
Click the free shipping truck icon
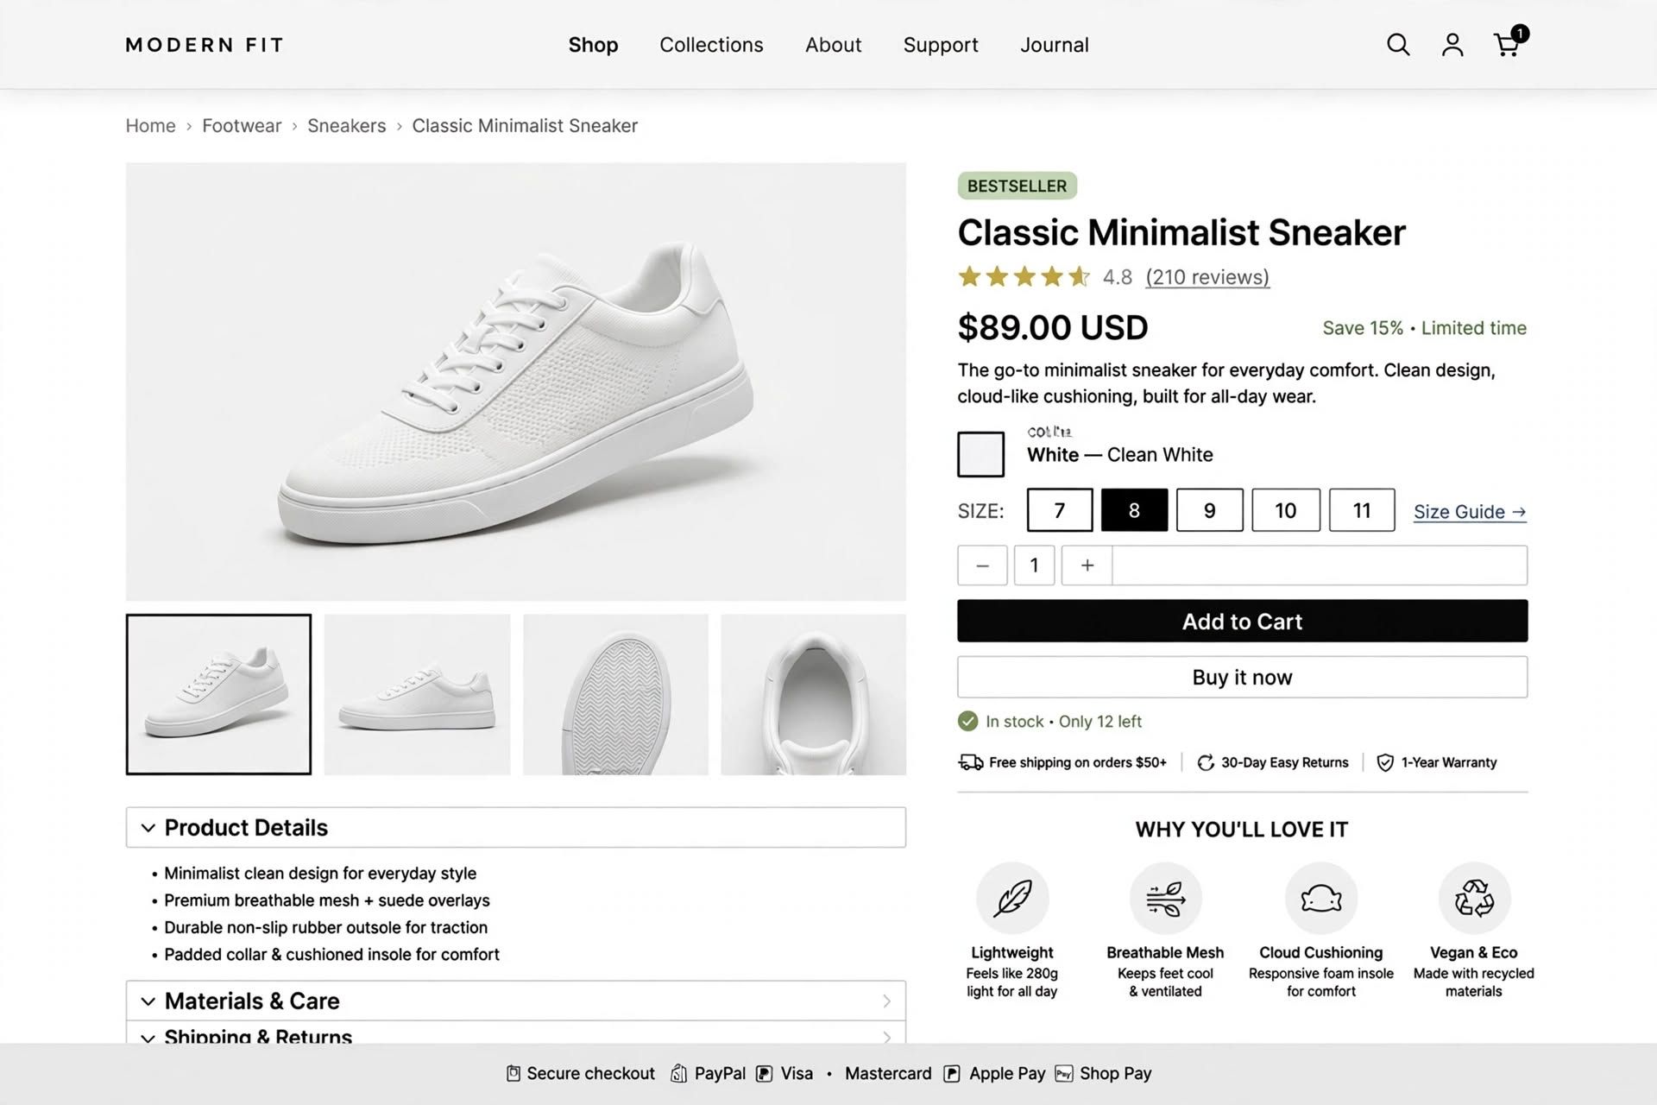click(x=971, y=762)
